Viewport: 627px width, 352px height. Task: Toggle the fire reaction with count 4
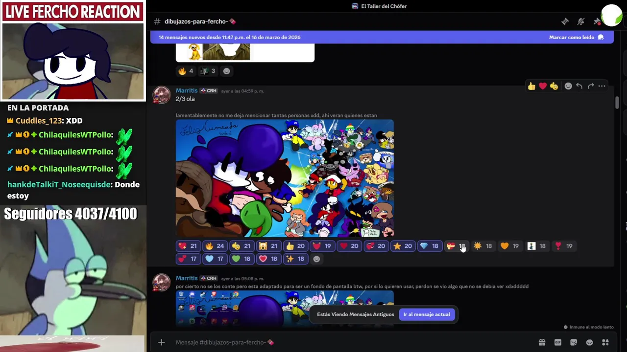tap(186, 71)
